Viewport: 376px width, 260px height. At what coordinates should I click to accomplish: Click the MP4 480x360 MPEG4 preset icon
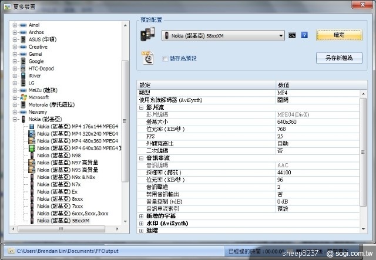tap(32, 141)
